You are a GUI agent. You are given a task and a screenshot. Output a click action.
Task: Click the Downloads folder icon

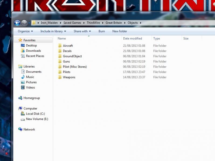click(23, 51)
